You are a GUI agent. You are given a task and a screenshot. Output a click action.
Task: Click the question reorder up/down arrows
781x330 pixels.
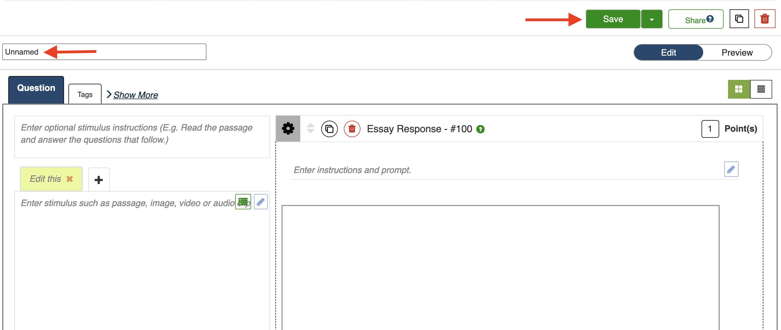pyautogui.click(x=310, y=128)
